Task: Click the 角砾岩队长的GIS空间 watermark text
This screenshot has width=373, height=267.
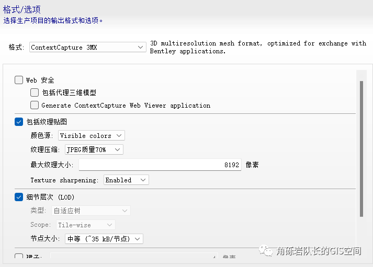Action: pos(319,251)
